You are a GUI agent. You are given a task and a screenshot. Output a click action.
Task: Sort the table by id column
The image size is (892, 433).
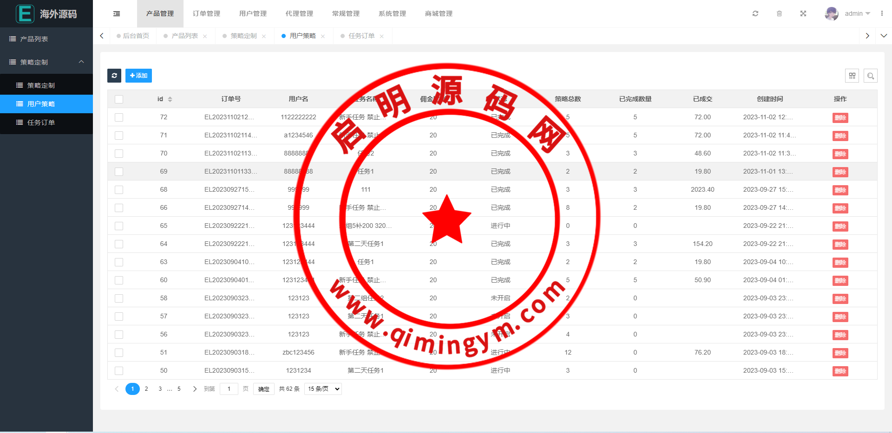[x=170, y=99]
